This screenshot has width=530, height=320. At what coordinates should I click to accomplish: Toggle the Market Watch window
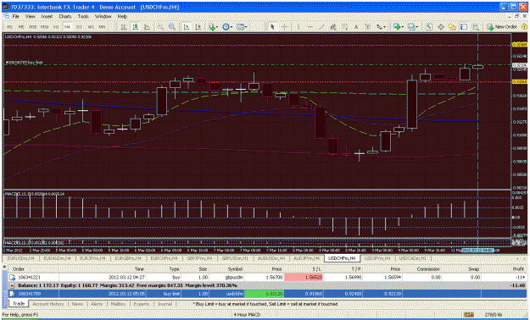click(x=429, y=27)
